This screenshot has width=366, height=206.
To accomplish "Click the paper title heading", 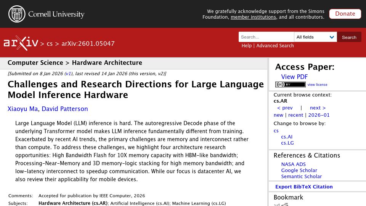I will [x=136, y=89].
